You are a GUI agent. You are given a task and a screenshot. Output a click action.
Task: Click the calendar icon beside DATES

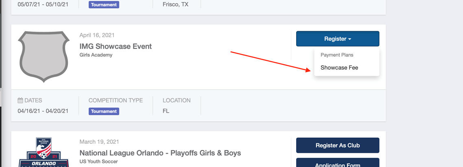pyautogui.click(x=20, y=101)
